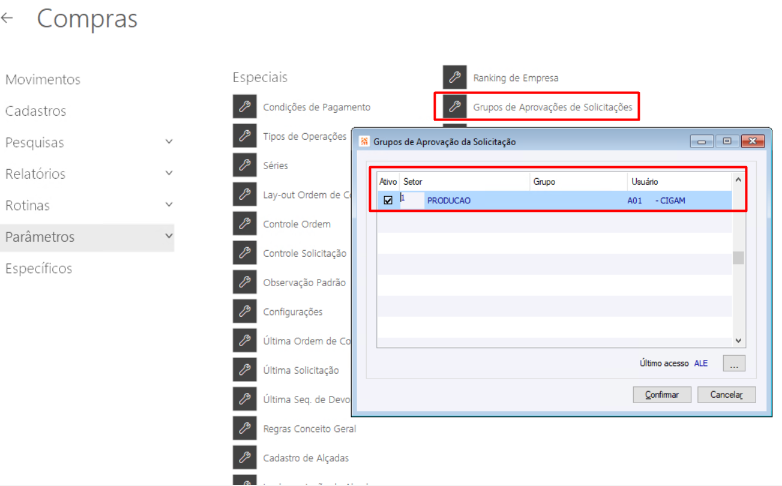Click the grid scrollbar up arrow

pos(738,180)
